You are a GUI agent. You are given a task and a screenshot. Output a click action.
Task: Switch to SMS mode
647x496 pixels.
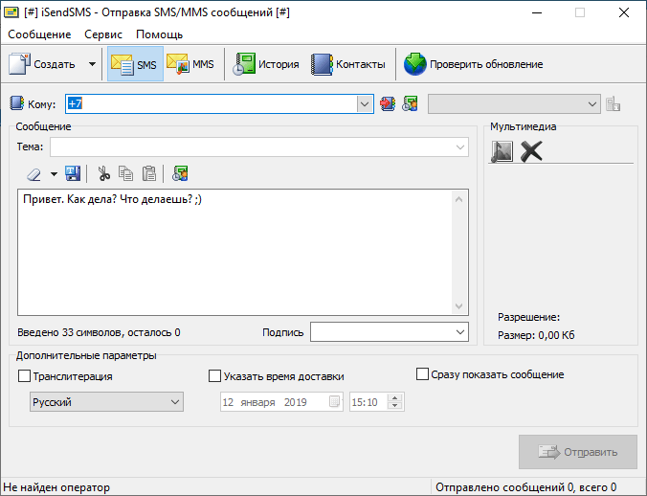click(135, 64)
